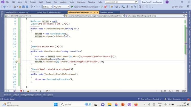
Task: Click the code cleanup broom icon
Action: coord(47,91)
